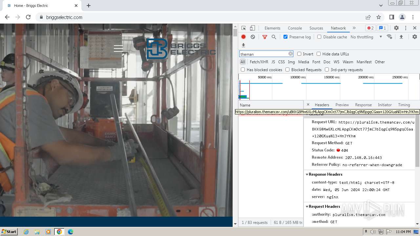Open Preview tab of request

click(342, 105)
